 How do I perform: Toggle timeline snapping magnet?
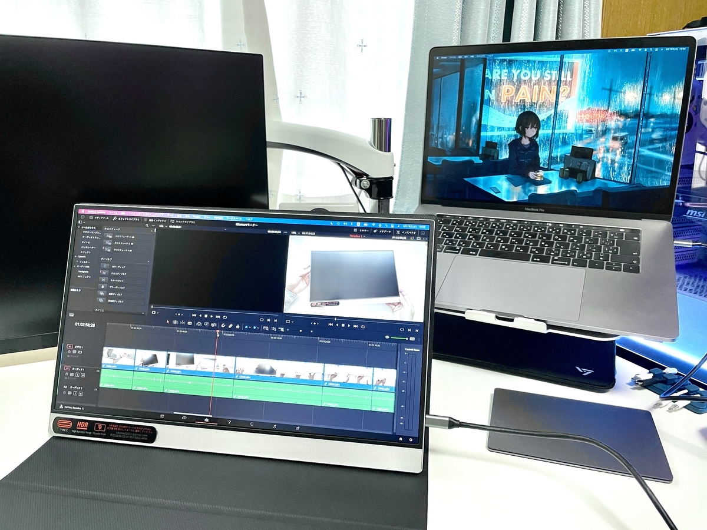[x=223, y=325]
